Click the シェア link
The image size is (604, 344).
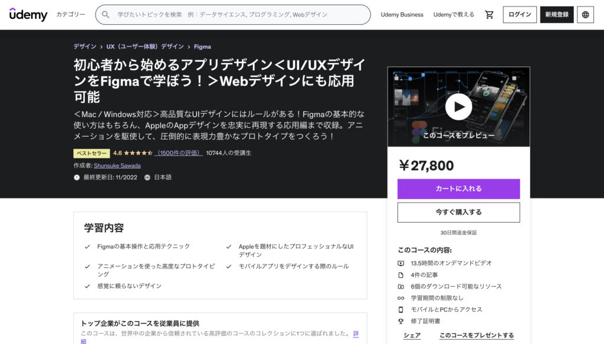412,335
